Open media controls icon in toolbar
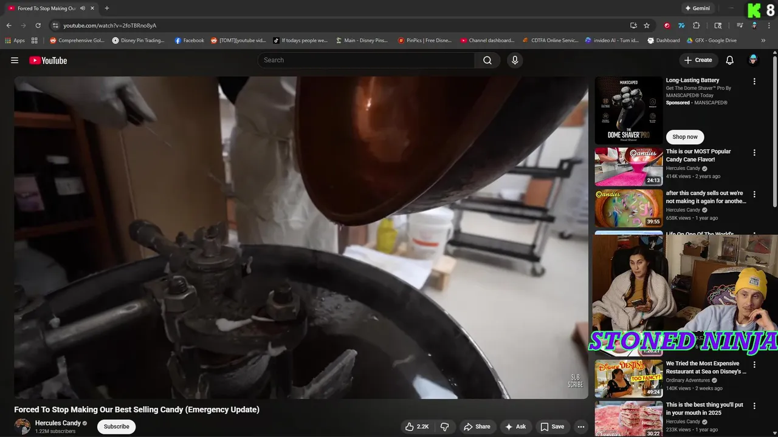The height and width of the screenshot is (437, 778). [740, 25]
